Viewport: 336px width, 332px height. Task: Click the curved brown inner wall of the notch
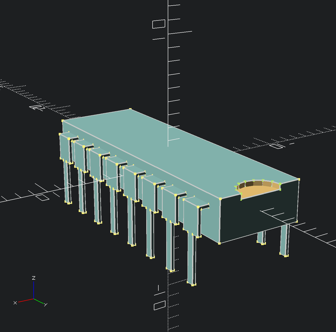(258, 183)
